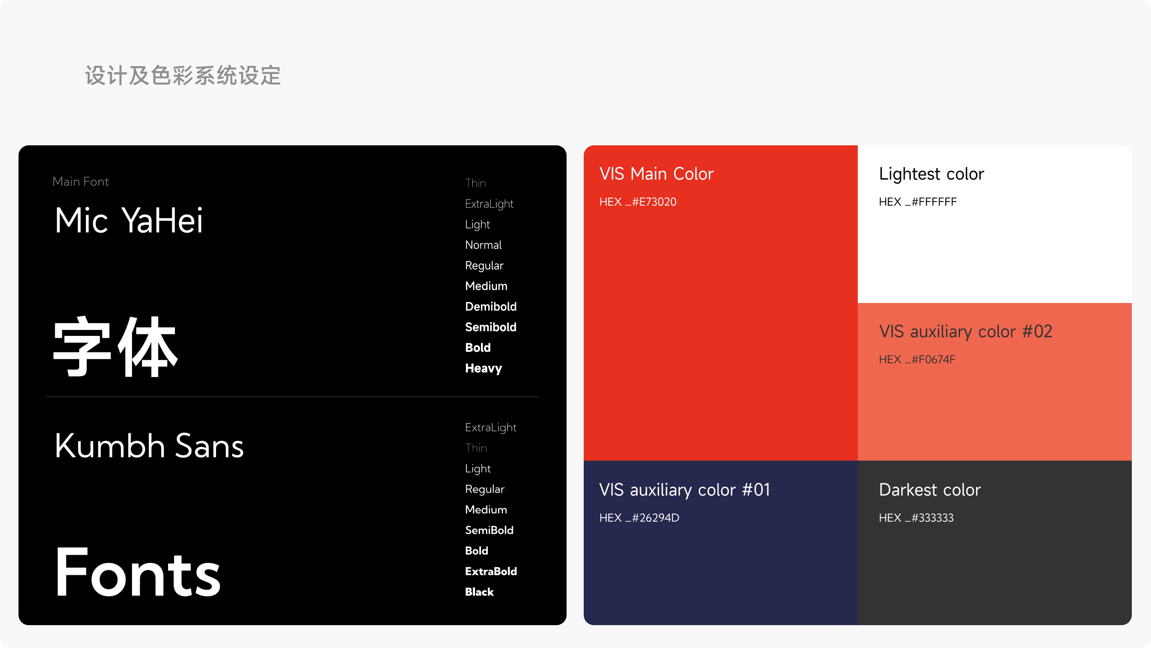Select ExtraBold weight under Kumbh Sans
The width and height of the screenshot is (1151, 648).
[x=491, y=571]
